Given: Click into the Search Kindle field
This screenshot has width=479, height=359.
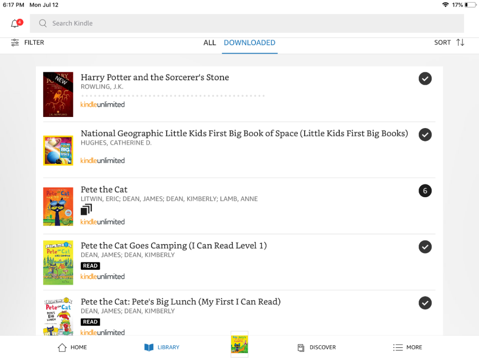Looking at the screenshot, I should click(x=247, y=23).
